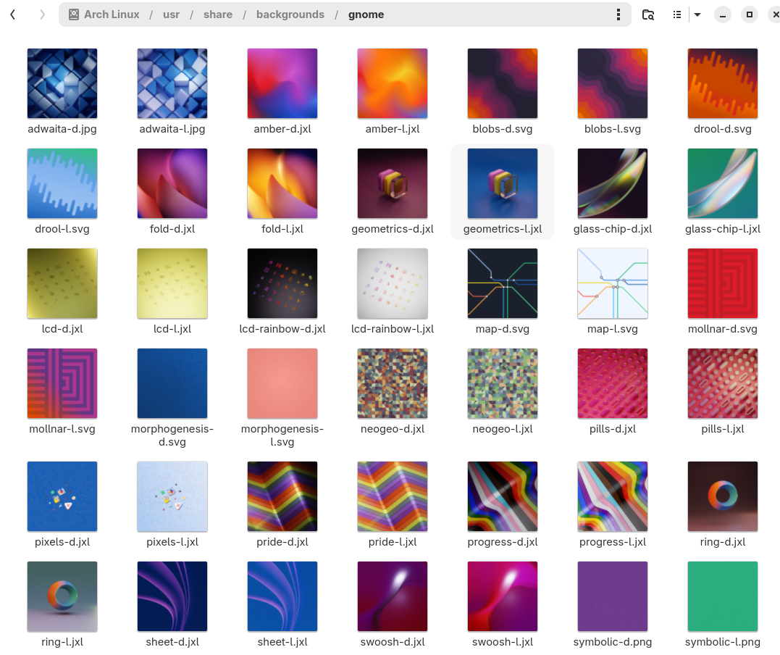780x655 pixels.
Task: Click the morphogenesis-d.svg blue thumbnail
Action: [172, 383]
